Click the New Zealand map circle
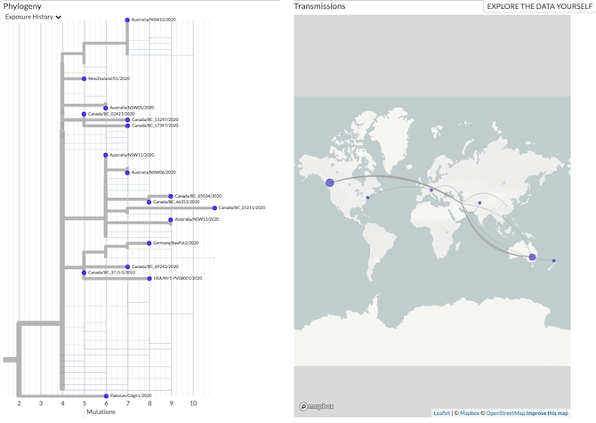 553,261
